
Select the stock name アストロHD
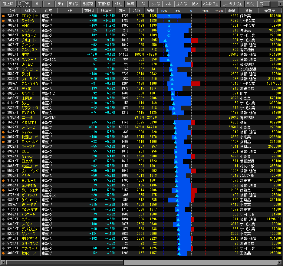tap(30, 84)
